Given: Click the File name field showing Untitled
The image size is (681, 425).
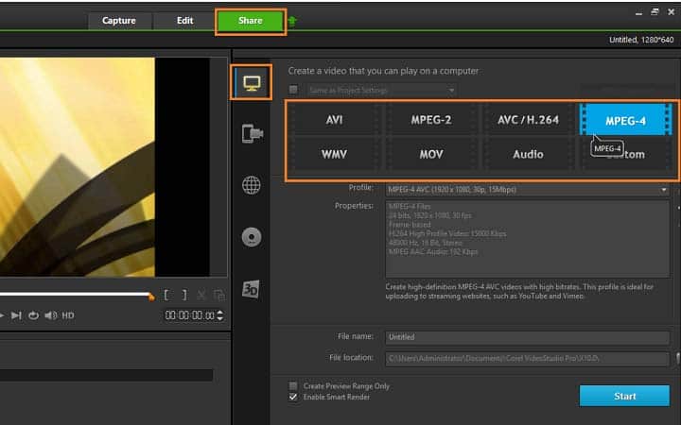Looking at the screenshot, I should (527, 337).
